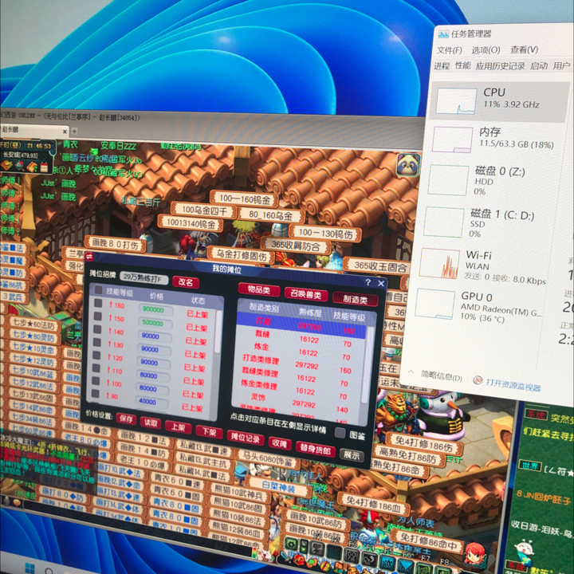Click the red-haired character portrait near F8
574x574 pixels.
pyautogui.click(x=475, y=553)
